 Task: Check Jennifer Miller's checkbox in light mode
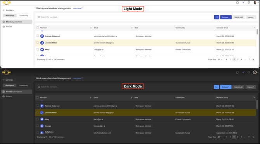coord(38,43)
